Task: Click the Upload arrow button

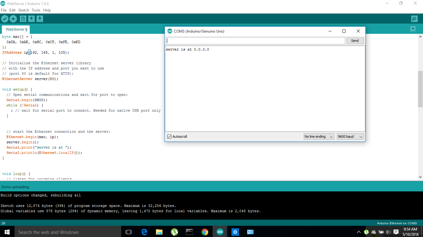Action: pyautogui.click(x=13, y=19)
